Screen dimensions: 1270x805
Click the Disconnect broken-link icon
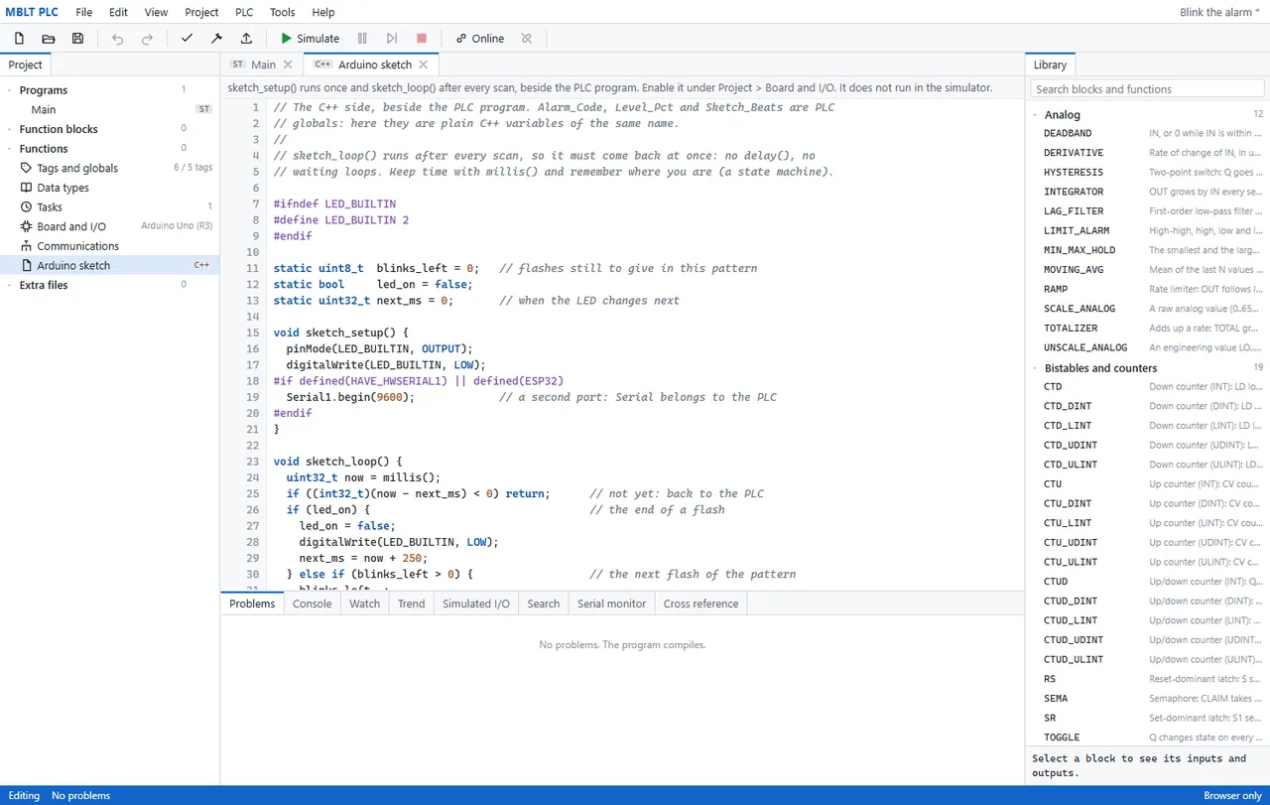click(527, 39)
